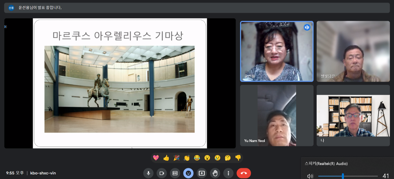
Task: Turn off the camera
Action: pos(162,173)
